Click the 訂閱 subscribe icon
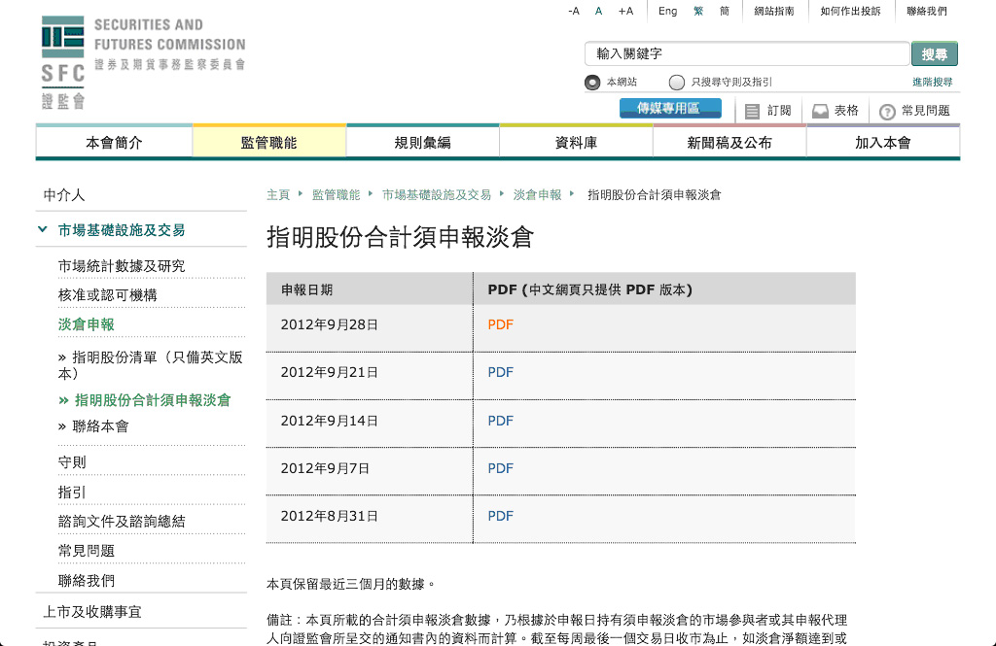 coord(752,112)
